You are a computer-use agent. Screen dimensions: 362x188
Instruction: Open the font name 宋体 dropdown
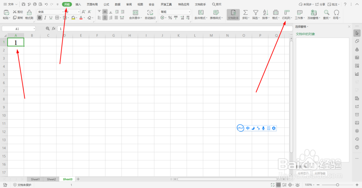coord(63,12)
